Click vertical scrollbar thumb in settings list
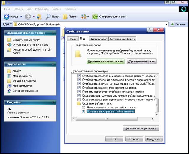Viewport: 189px width, 154px height. point(157,105)
